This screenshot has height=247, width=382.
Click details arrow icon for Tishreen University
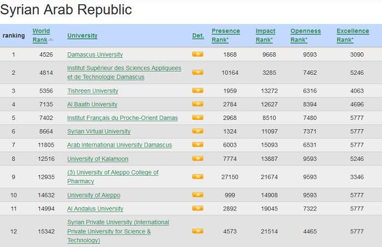coord(198,91)
